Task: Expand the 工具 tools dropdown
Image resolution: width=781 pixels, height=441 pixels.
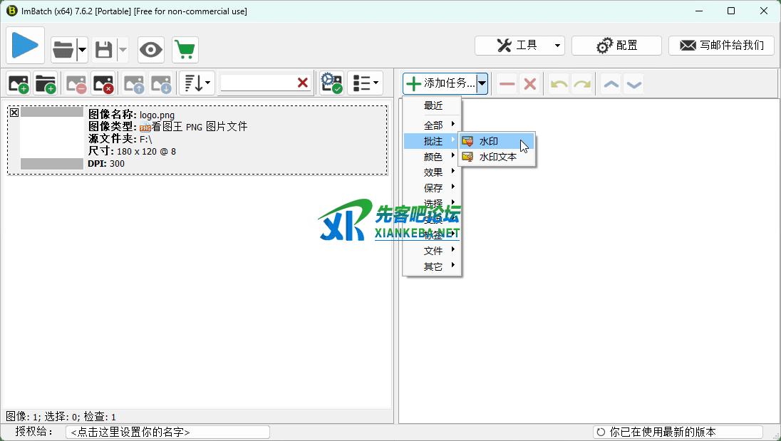Action: (519, 46)
